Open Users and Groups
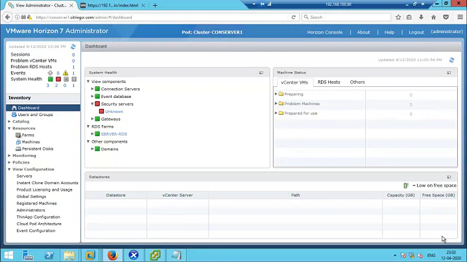The width and height of the screenshot is (467, 262). [35, 115]
